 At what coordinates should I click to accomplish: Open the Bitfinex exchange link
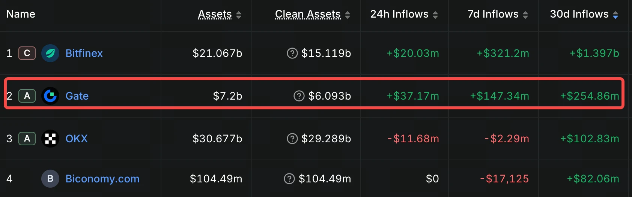[x=84, y=53]
